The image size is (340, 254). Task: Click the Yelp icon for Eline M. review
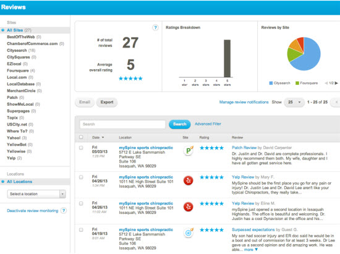click(188, 207)
